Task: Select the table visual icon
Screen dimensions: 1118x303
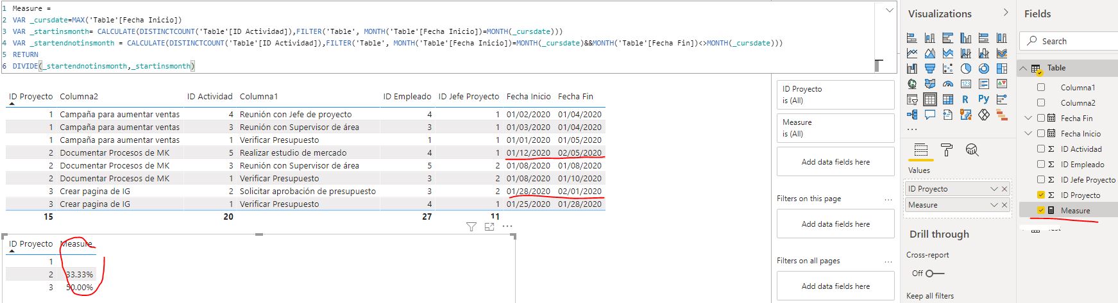Action: click(929, 99)
